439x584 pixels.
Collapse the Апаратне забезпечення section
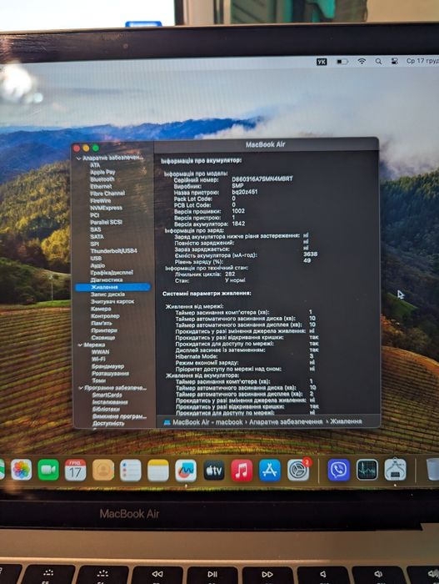pos(78,159)
